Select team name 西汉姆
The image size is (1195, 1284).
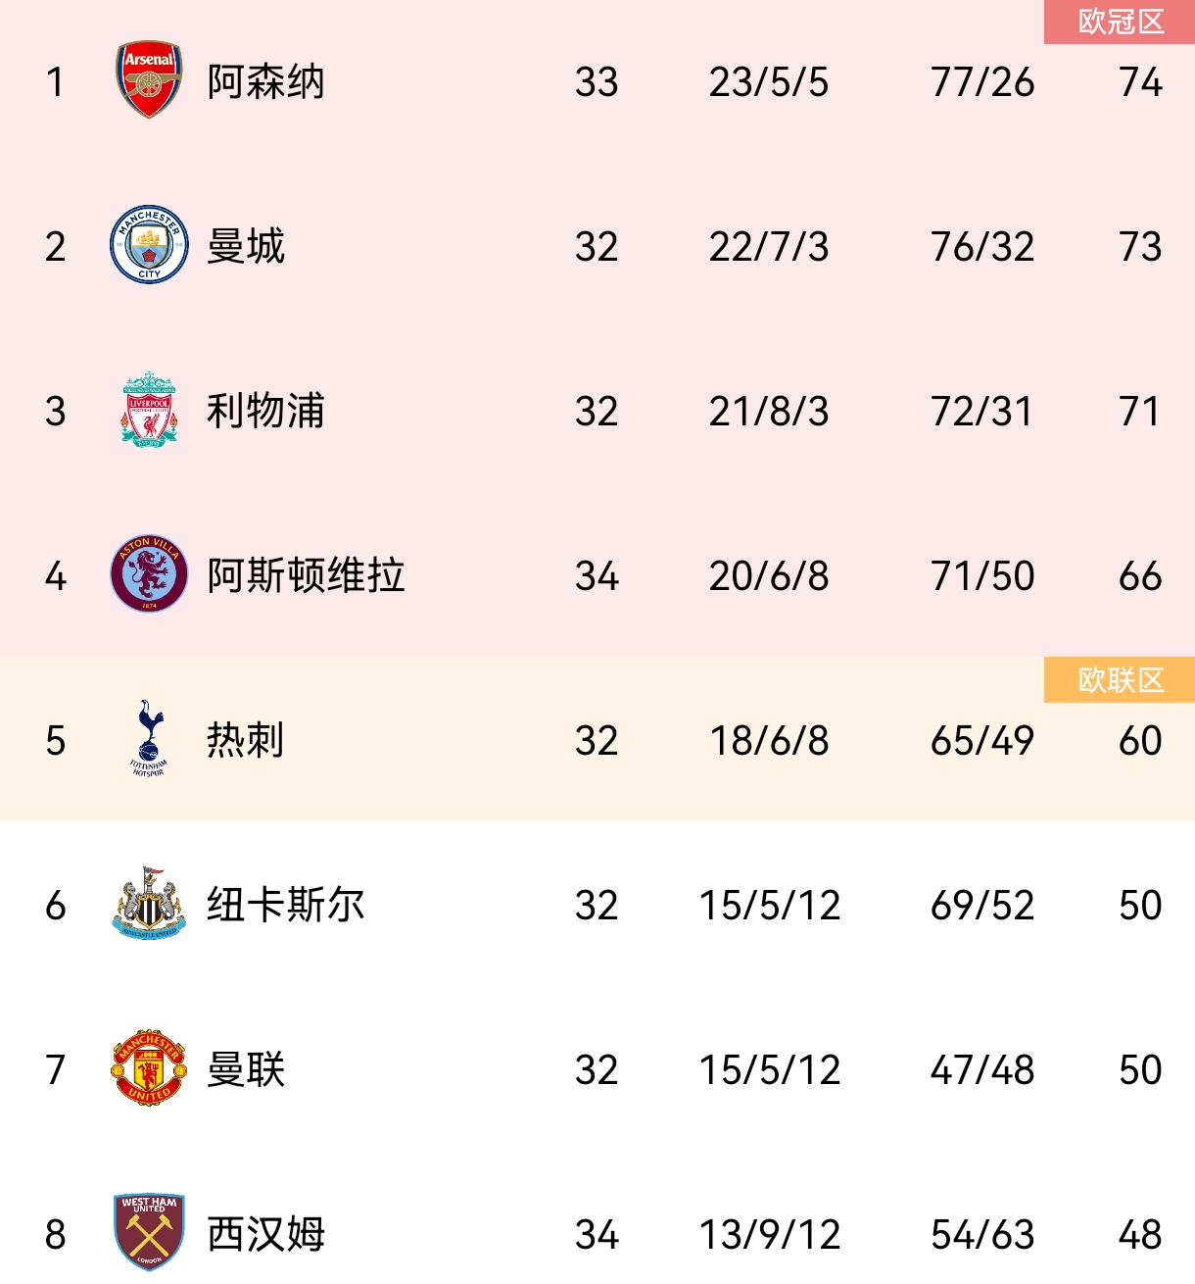point(265,1235)
